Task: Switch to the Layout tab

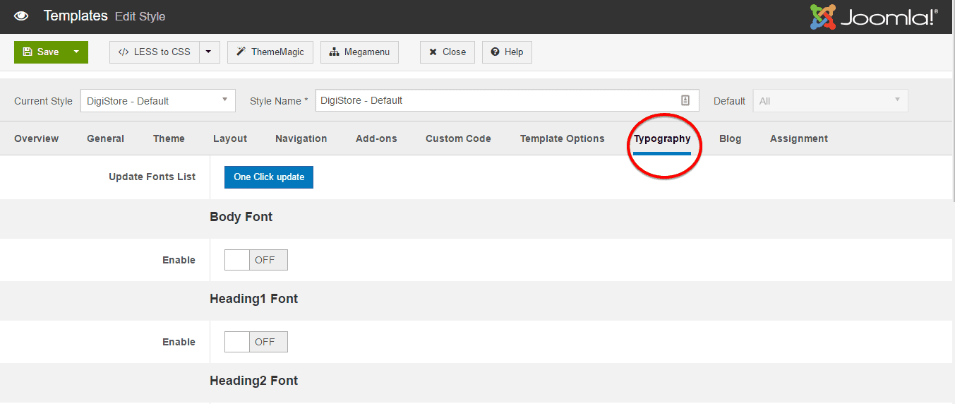Action: point(230,138)
